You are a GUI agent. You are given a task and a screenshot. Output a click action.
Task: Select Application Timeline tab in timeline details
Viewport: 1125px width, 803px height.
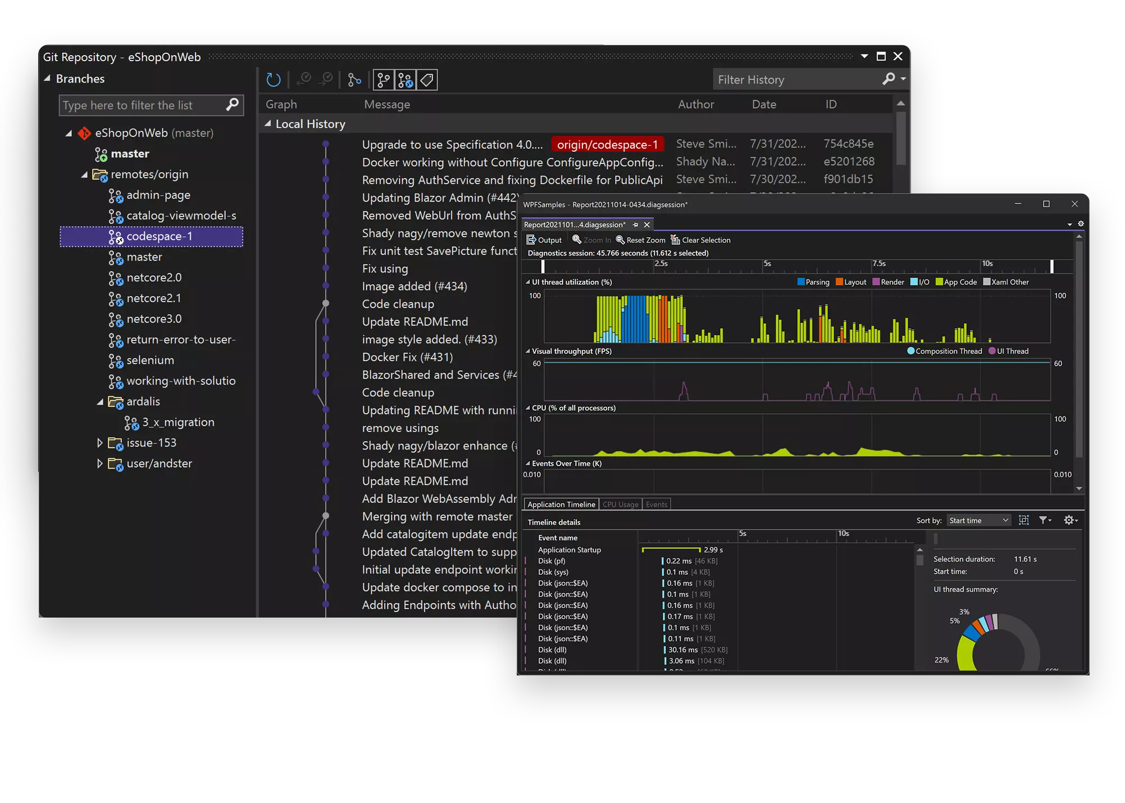pyautogui.click(x=561, y=504)
